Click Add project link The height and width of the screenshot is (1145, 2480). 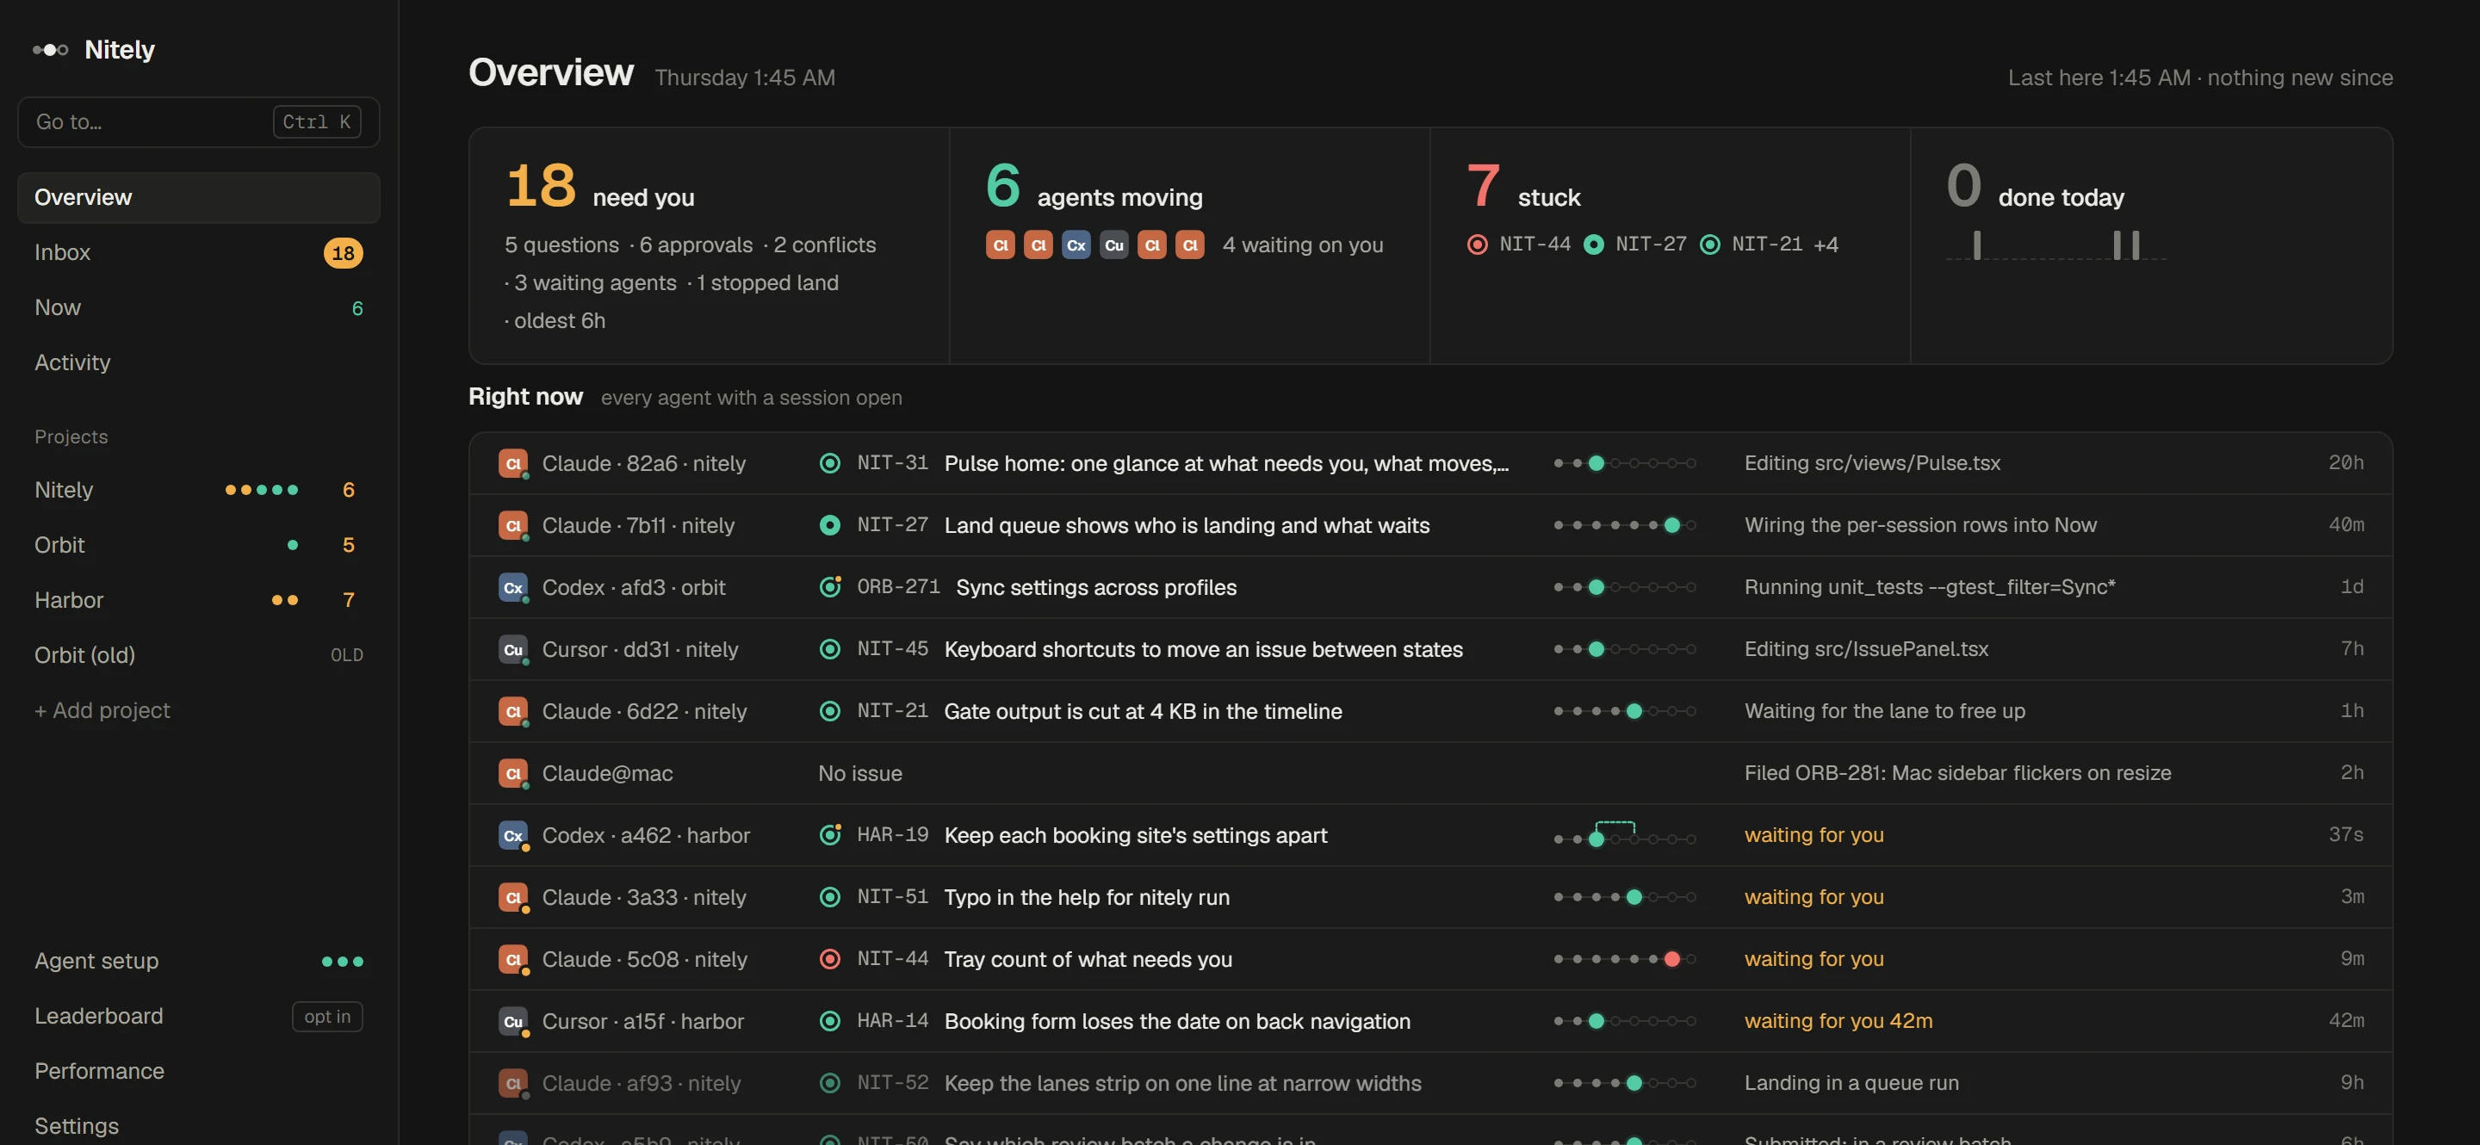coord(102,710)
